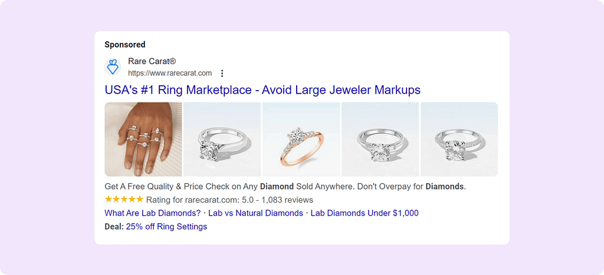Open the three-dot ad options menu
Image resolution: width=604 pixels, height=275 pixels.
click(x=222, y=74)
